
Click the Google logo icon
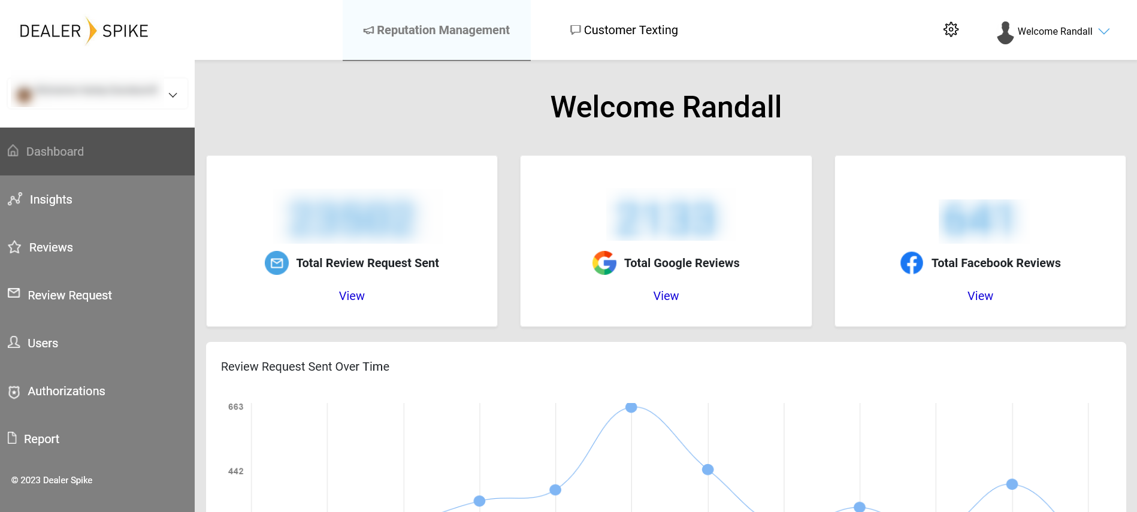[604, 263]
